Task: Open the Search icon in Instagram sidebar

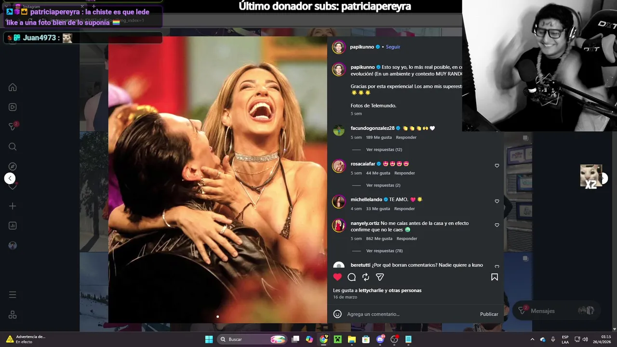Action: (x=13, y=147)
